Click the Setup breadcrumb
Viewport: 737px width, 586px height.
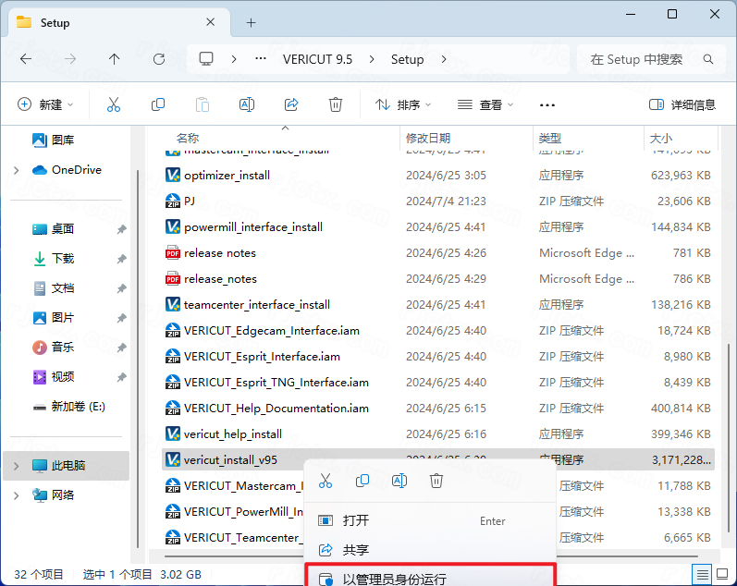[x=407, y=59]
